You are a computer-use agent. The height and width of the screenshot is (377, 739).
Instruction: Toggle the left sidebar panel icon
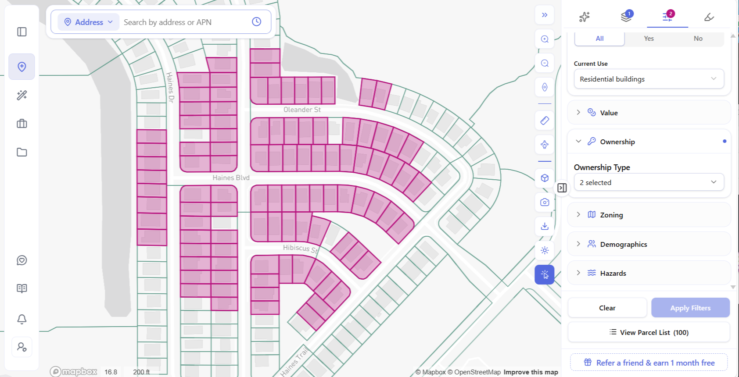coord(22,32)
